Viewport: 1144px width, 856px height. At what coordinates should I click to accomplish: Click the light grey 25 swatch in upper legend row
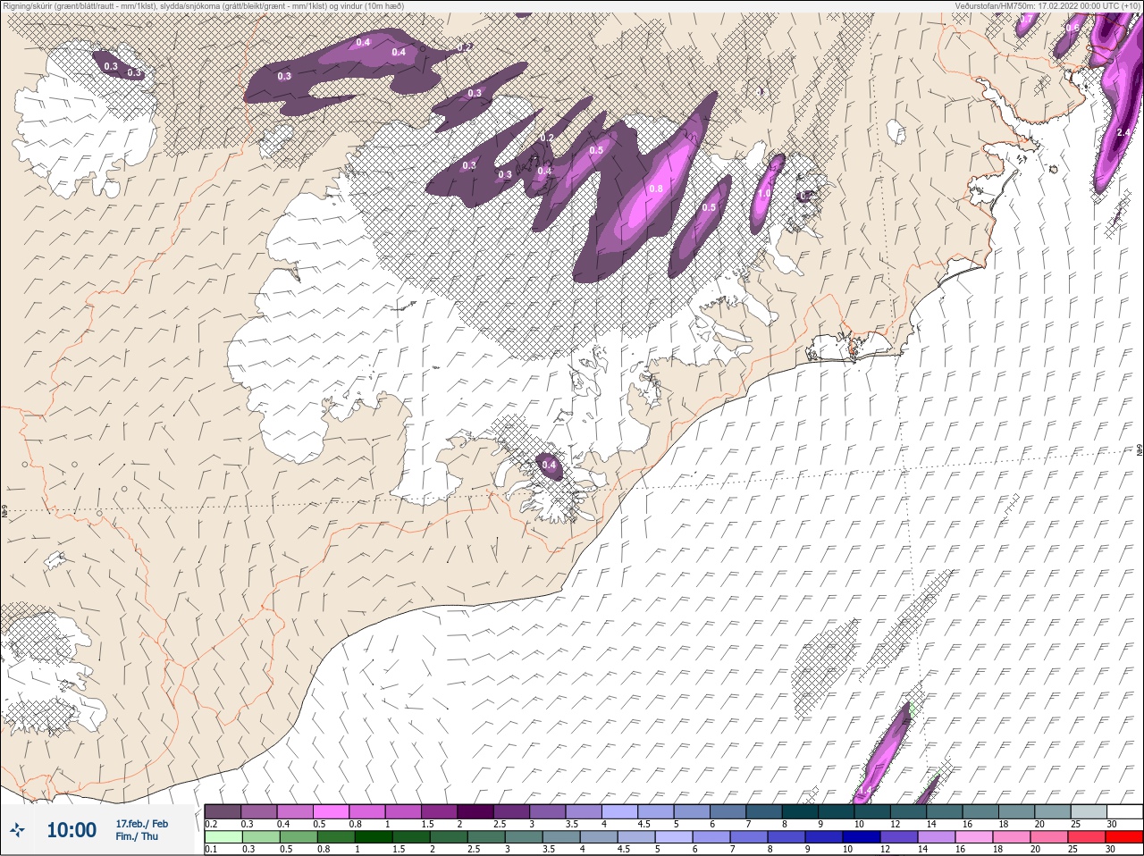coord(1089,811)
